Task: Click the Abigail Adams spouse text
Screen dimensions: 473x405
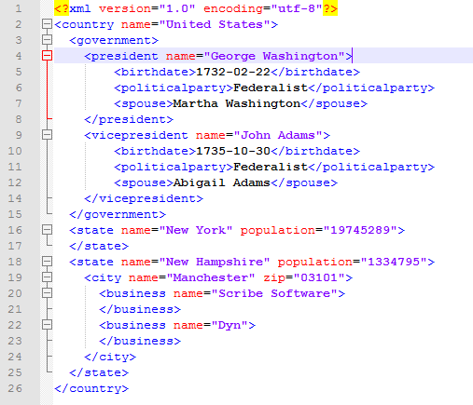Action: (x=221, y=182)
